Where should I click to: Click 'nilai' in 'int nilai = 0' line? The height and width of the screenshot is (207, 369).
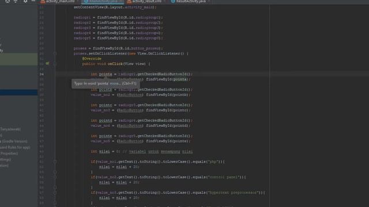(104, 152)
